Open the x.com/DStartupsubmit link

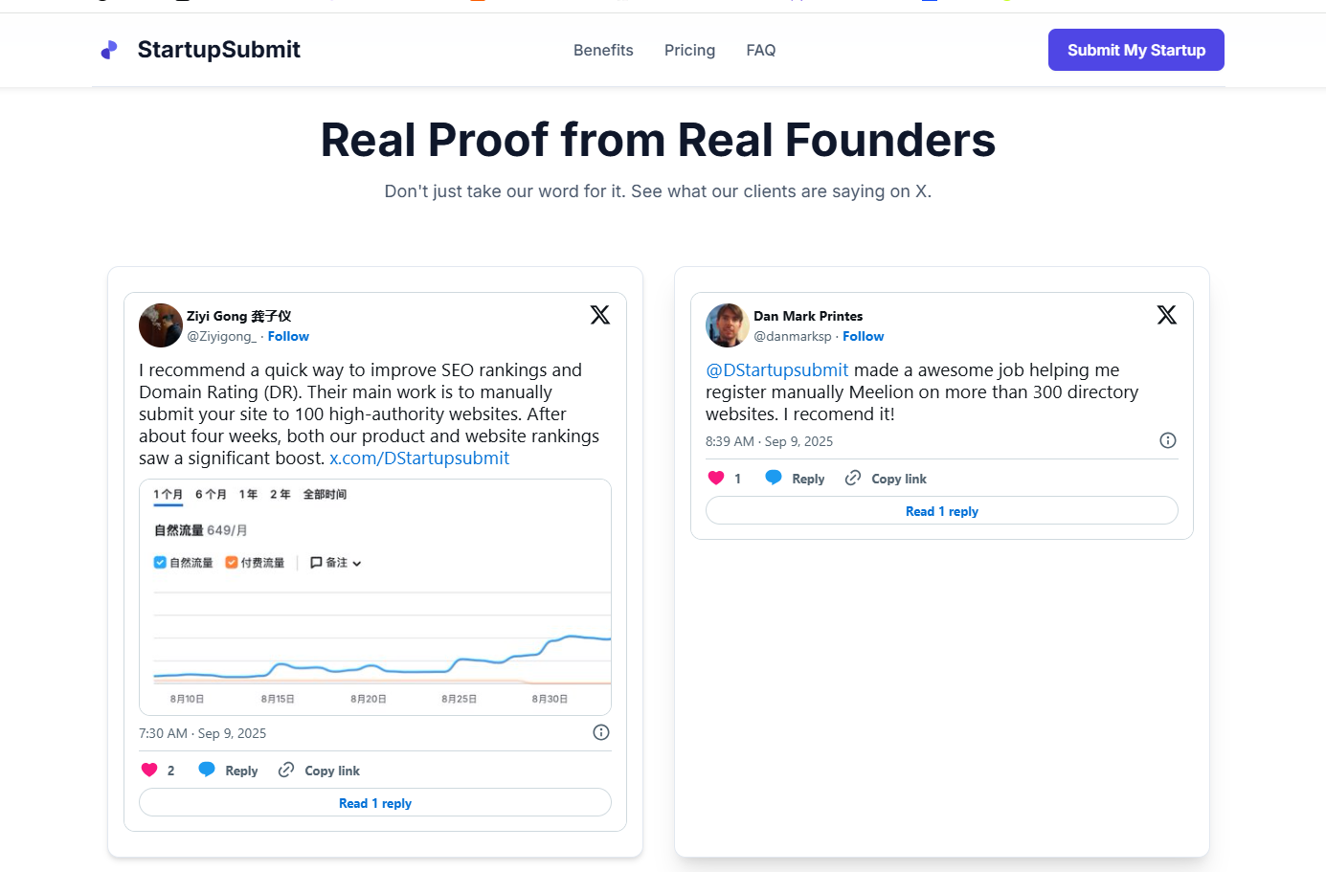coord(419,458)
